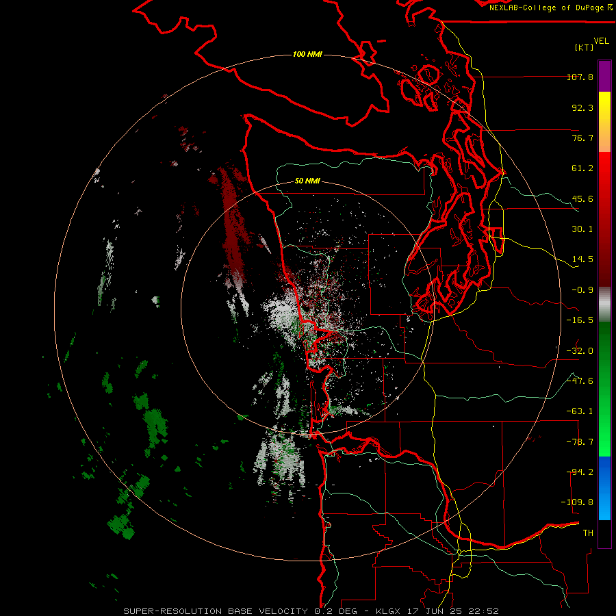Click the -16.5 legend value
The width and height of the screenshot is (616, 616).
(580, 320)
